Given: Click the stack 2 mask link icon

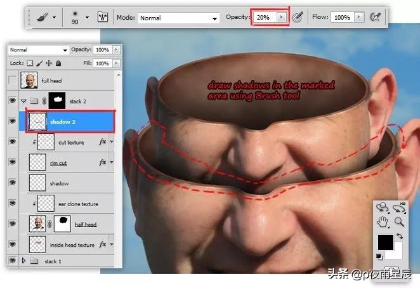Looking at the screenshot, I should pos(44,101).
